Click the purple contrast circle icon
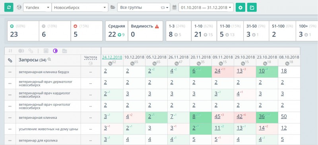Viewport: 318px width, 145px height. 55,51
